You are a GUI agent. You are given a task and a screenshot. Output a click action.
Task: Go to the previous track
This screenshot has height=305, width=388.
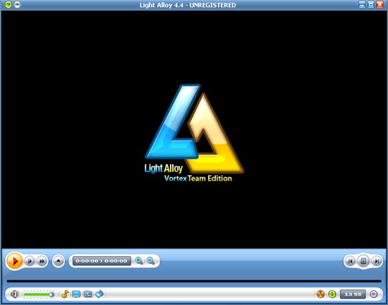[350, 261]
